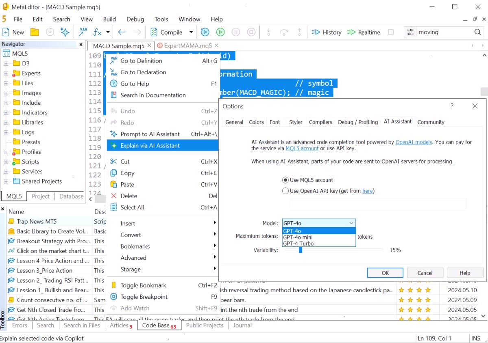The height and width of the screenshot is (343, 488).
Task: Click the AI Assistant sparkle icon in toolbar
Action: [x=64, y=32]
